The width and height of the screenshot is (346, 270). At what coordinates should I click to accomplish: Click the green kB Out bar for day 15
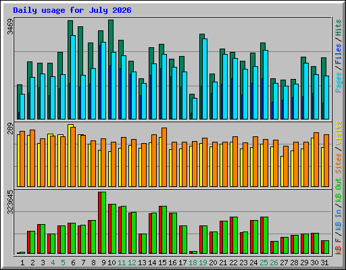(164, 230)
